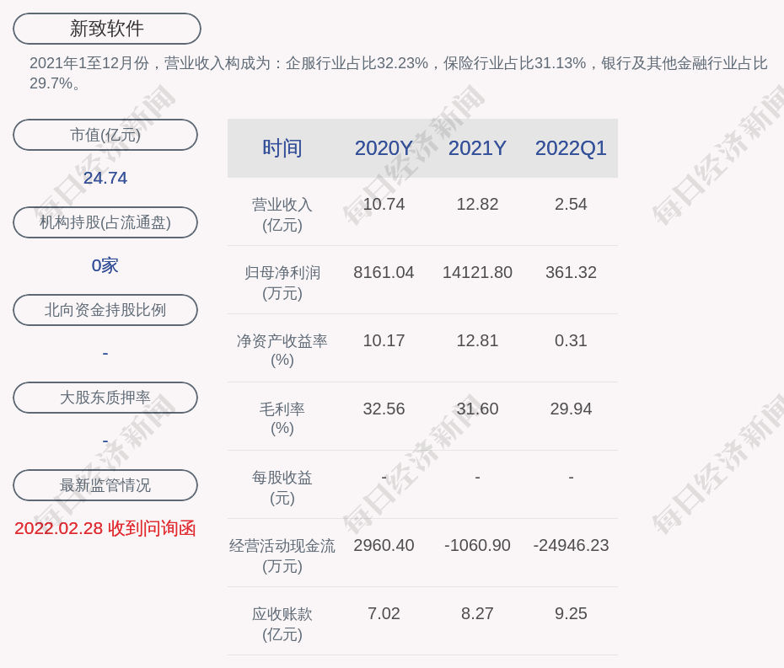Screen dimensions: 784x668
Task: Click the 时间 column header
Action: tap(282, 148)
